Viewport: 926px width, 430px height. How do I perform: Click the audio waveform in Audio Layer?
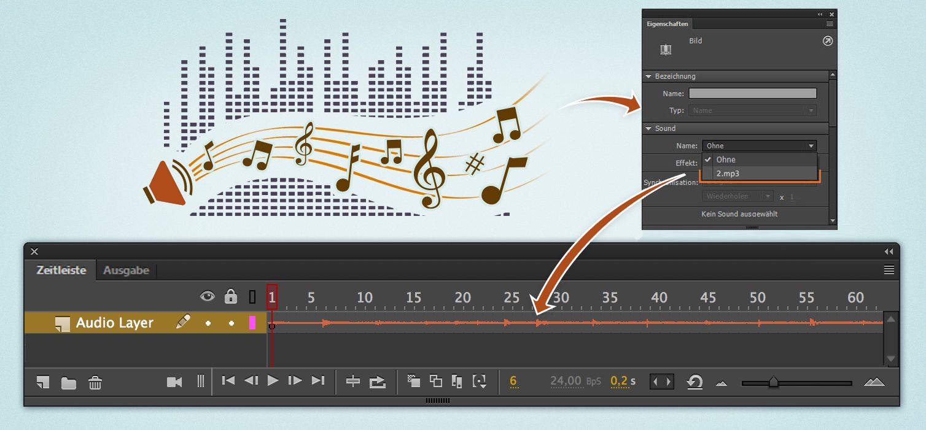tap(576, 323)
